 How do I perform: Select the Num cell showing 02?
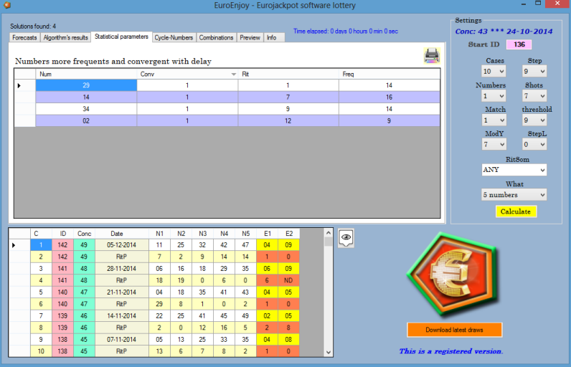(86, 120)
